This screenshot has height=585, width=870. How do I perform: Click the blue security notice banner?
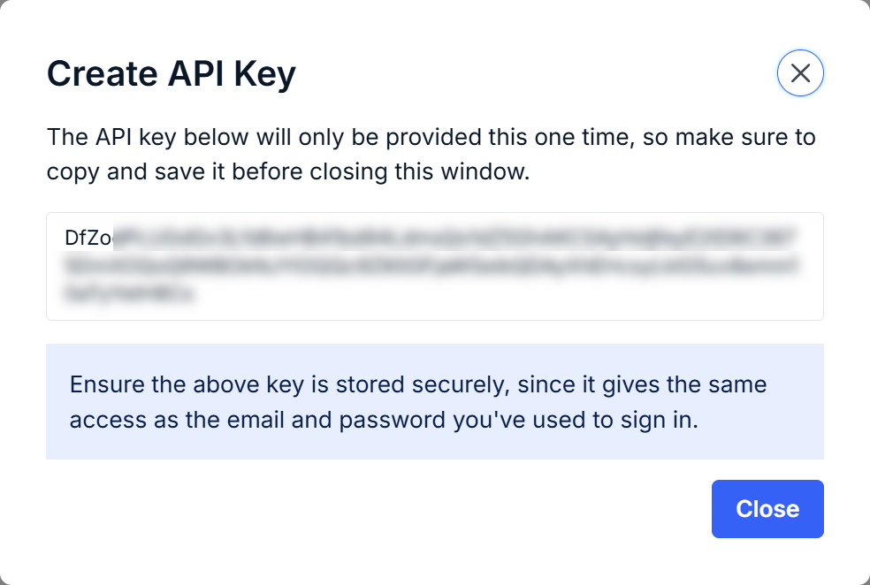pos(435,401)
